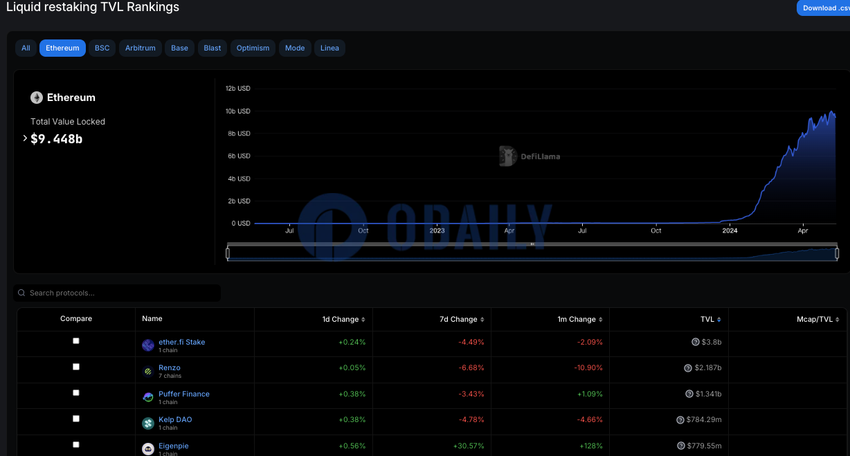Screen dimensions: 850x456
Task: Click the magnifier icon in the search box
Action: pyautogui.click(x=22, y=293)
